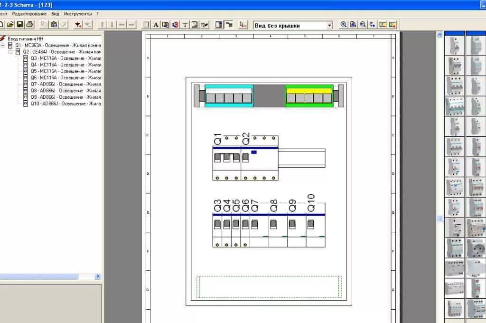Screen dimensions: 486x323
Task: Select Q4 - MC116A tree row
Action: pos(65,65)
